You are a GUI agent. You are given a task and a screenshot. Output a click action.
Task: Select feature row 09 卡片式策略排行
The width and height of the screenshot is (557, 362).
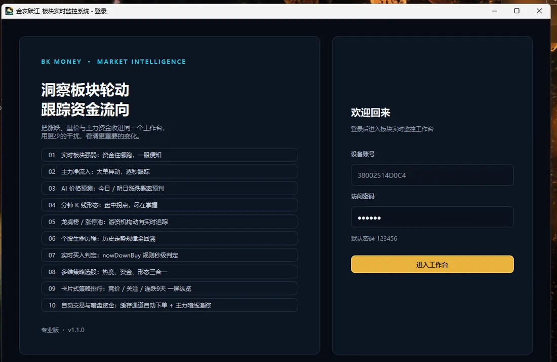(170, 289)
